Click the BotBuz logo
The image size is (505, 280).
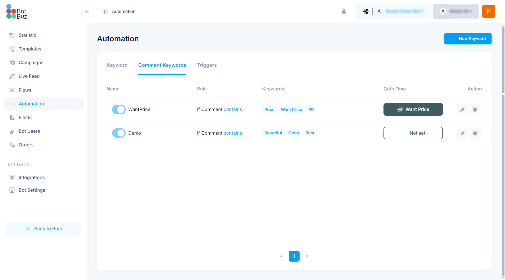17,12
